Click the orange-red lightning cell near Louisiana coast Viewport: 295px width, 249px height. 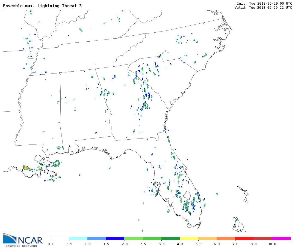click(x=25, y=168)
